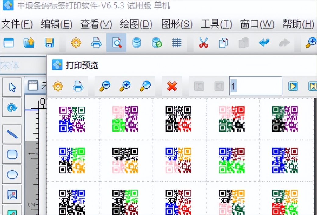
Task: Click the application logo in title bar
Action: (x=8, y=5)
